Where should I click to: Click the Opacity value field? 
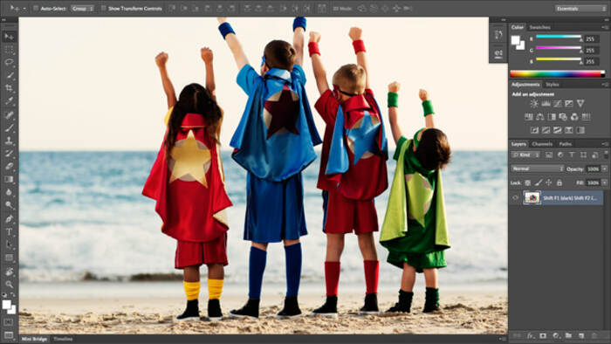(x=593, y=169)
